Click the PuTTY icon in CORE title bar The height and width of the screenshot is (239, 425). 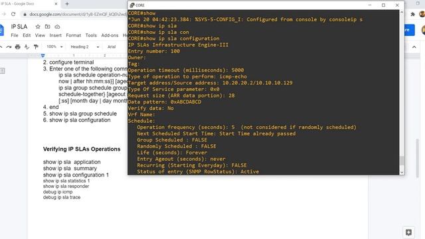(132, 5)
